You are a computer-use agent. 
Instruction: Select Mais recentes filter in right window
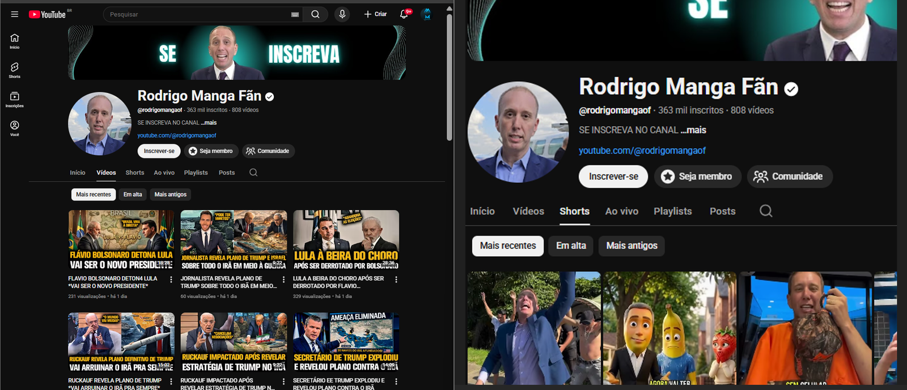pos(508,246)
